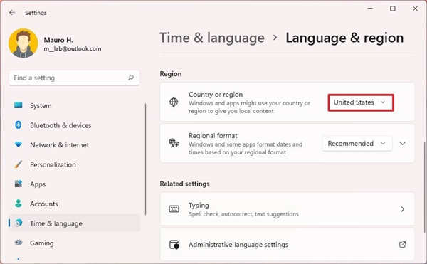Open Personalization category
Screen dimensions: 427x264
(x=75, y=164)
